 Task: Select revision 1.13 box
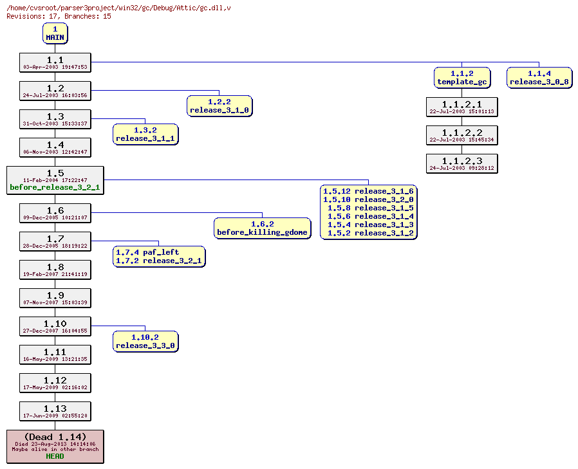click(55, 412)
